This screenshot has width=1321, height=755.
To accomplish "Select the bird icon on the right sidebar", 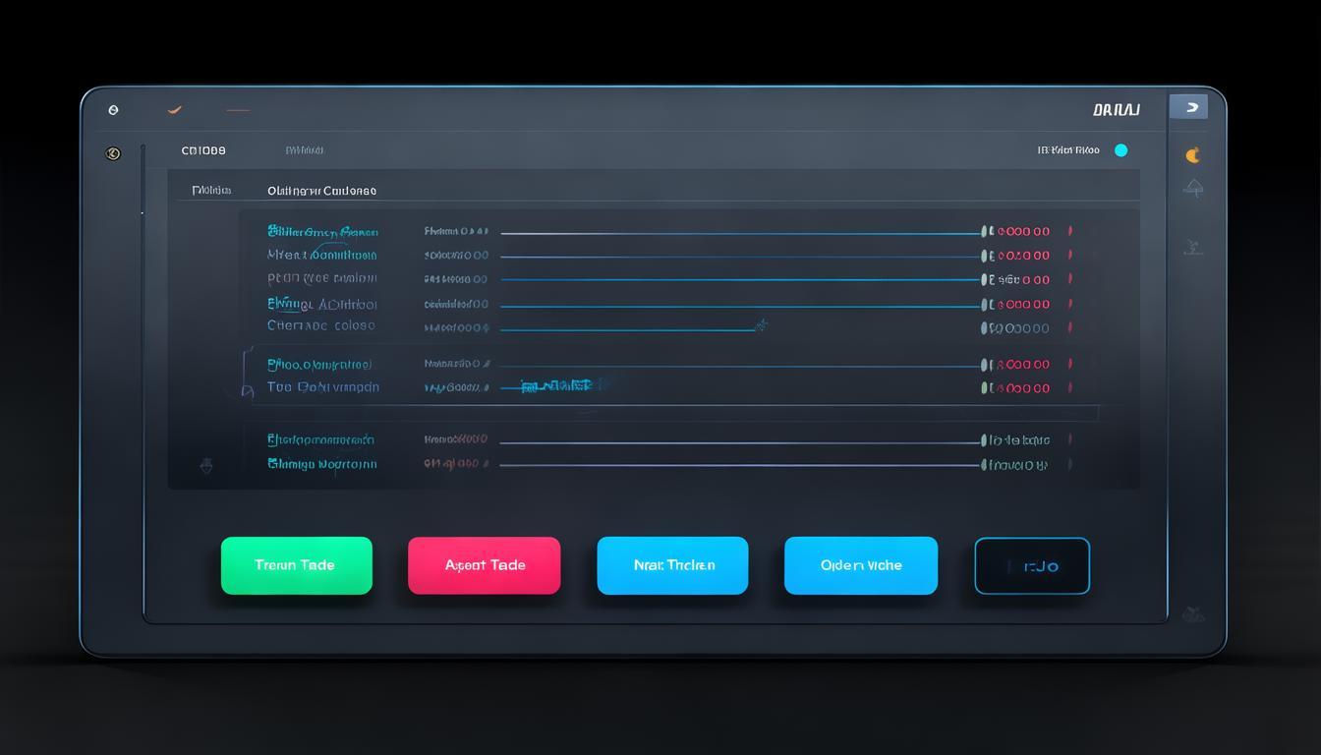I will tap(1192, 248).
